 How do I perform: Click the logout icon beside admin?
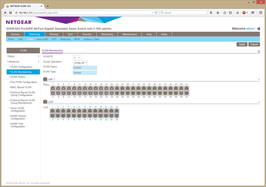(258, 29)
